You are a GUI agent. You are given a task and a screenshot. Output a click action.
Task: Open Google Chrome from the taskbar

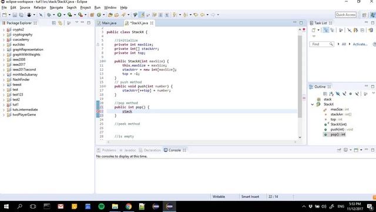(x=129, y=206)
